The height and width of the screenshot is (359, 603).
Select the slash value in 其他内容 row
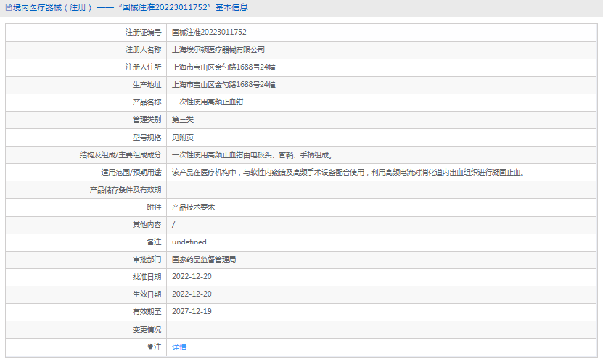pos(173,225)
